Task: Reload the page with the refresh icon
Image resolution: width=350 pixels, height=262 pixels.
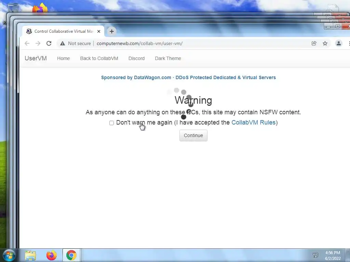Action: (x=49, y=43)
